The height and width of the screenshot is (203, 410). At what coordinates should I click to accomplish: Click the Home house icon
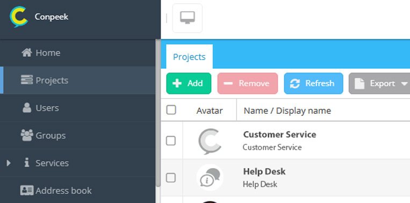27,53
